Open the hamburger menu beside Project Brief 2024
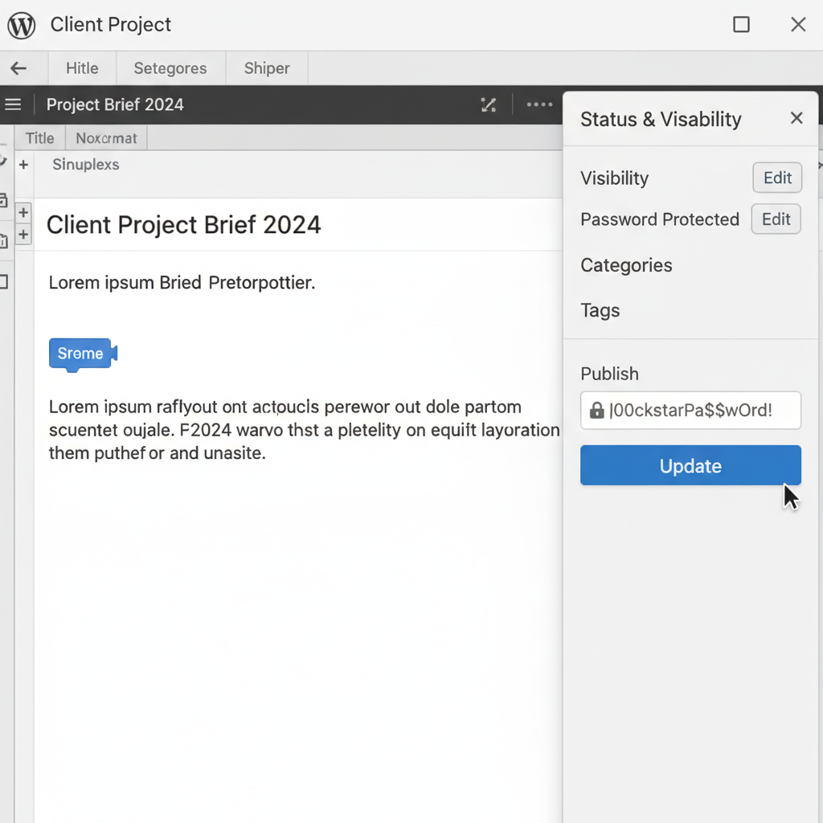823x823 pixels. pos(13,104)
